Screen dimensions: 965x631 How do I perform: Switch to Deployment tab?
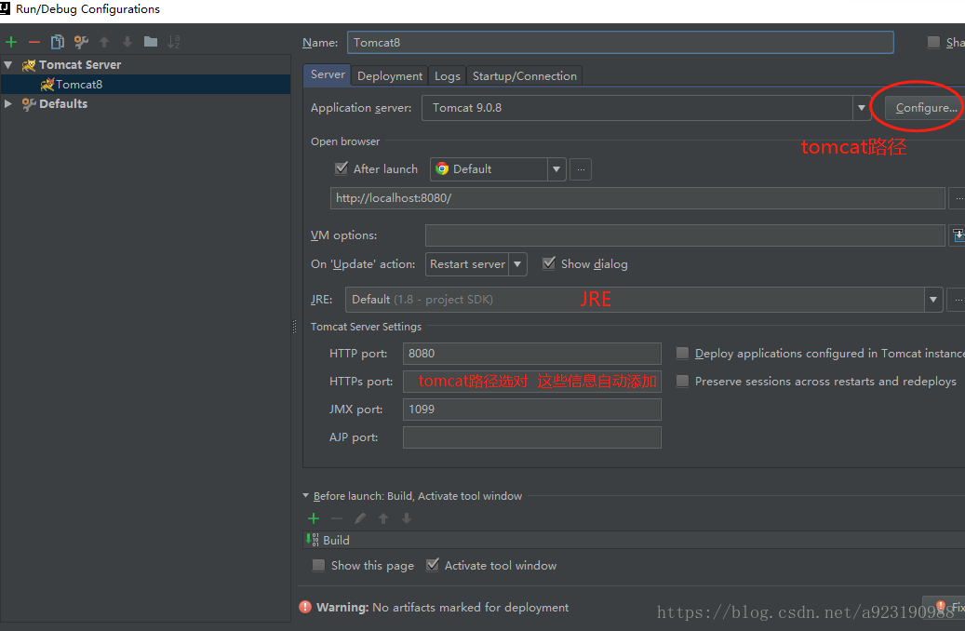coord(390,75)
